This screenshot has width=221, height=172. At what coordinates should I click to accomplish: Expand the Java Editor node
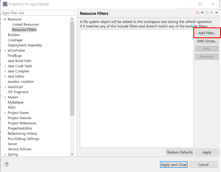[x=5, y=77]
